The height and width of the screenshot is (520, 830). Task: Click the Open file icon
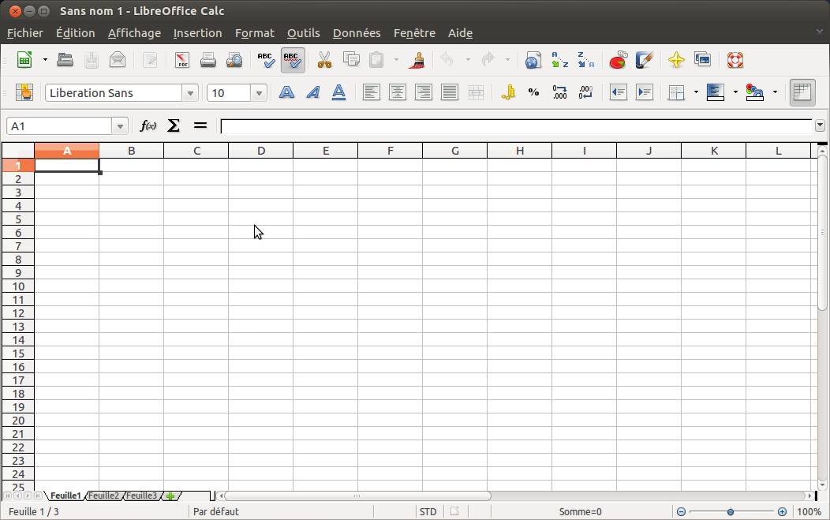65,60
